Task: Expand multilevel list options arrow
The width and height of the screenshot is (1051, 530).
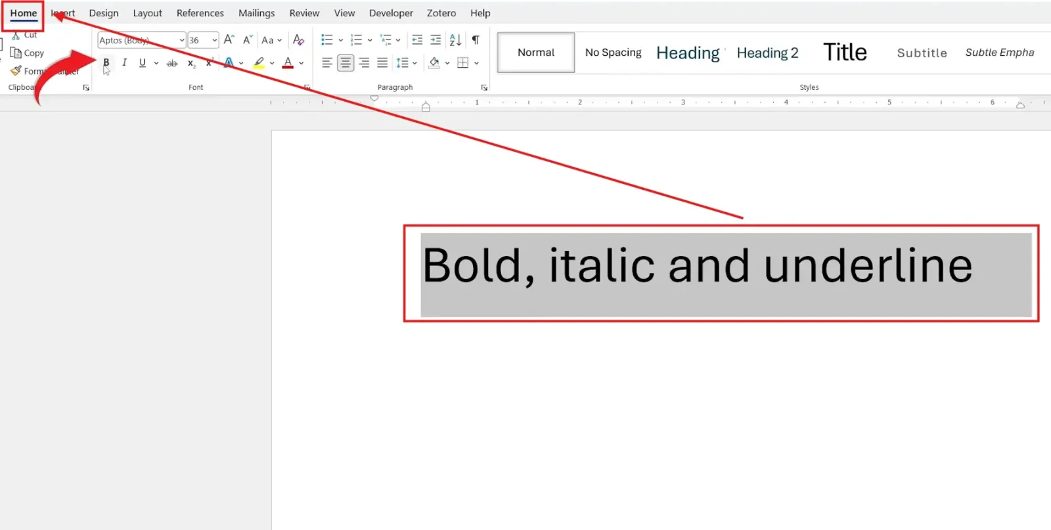Action: [x=398, y=40]
